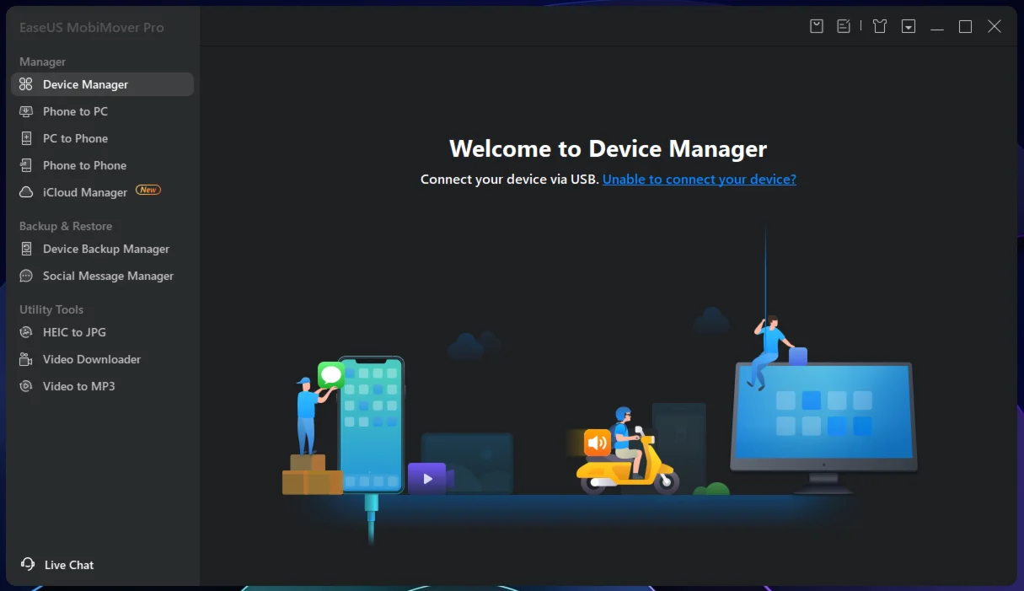Click the 'Welcome to Device Manager' heading
This screenshot has width=1024, height=591.
(609, 149)
